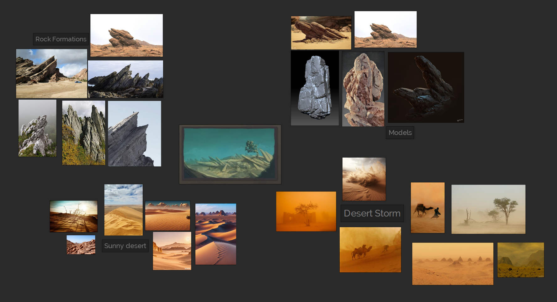Click the orange sandstorm with lone building photo
Viewport: 557px width, 302px height.
coord(306,211)
